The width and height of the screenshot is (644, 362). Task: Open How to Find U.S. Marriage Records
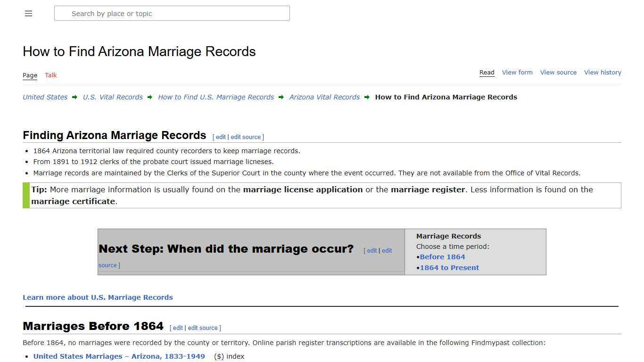pos(216,97)
